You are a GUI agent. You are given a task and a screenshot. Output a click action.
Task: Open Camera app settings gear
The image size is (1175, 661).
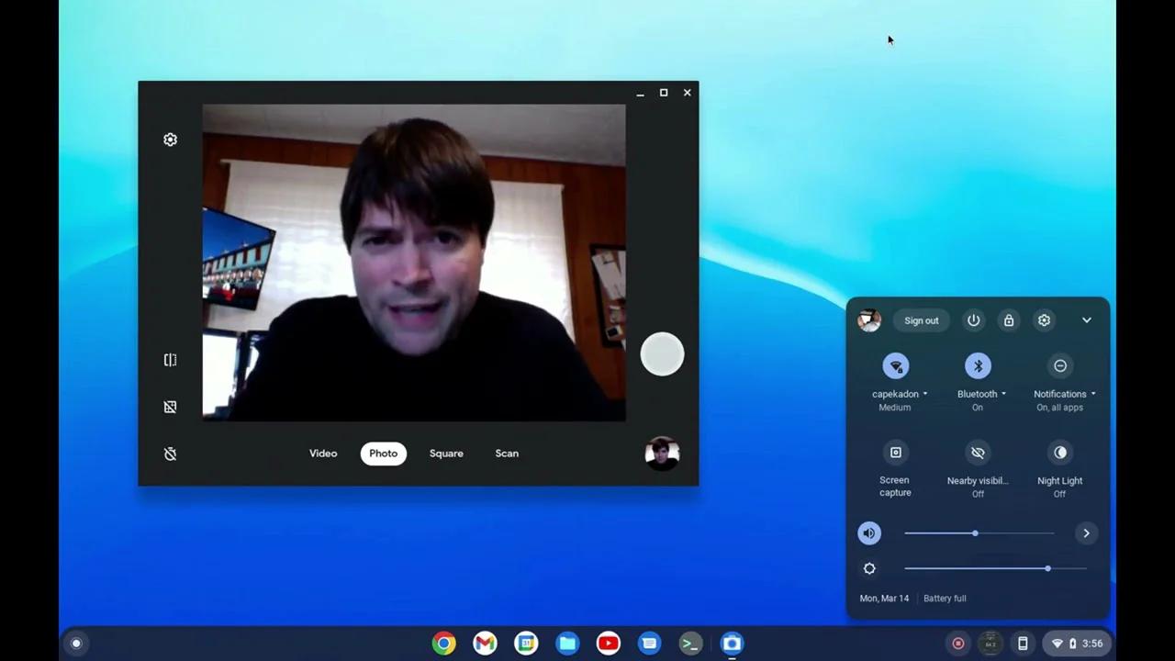pos(170,140)
